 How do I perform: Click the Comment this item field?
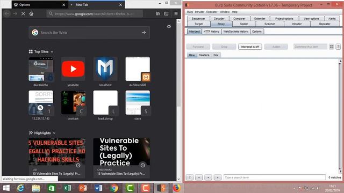(x=310, y=47)
